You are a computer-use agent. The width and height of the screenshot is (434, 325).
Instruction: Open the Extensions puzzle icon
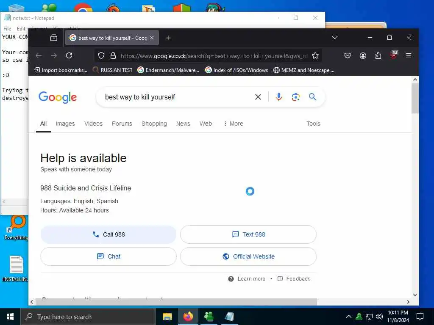tap(378, 55)
